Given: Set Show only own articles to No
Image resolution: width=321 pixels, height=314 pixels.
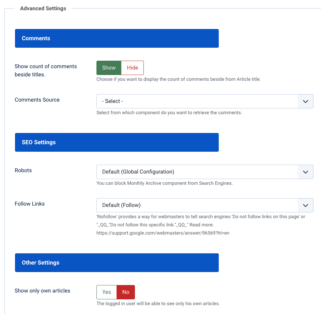Looking at the screenshot, I should (125, 292).
